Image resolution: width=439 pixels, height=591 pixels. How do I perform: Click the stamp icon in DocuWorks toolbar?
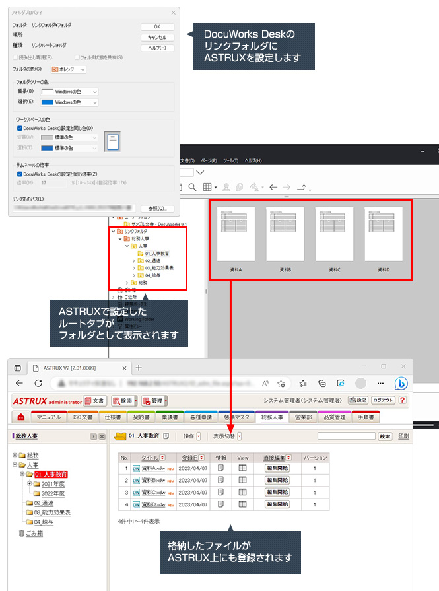(x=226, y=187)
